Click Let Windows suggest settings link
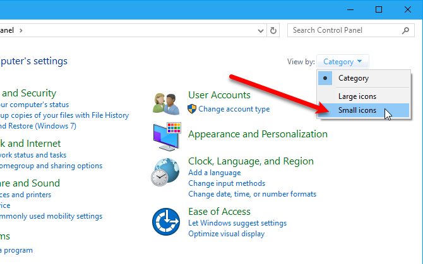Viewport: 423px width, 264px height. coord(237,223)
